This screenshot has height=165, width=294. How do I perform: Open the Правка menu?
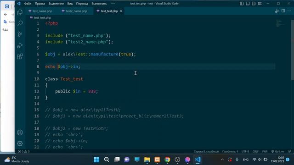[40, 4]
